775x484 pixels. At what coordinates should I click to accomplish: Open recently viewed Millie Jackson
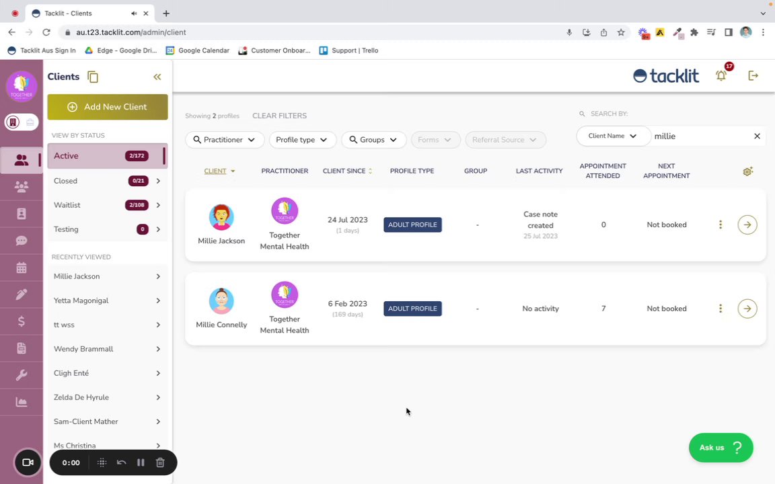click(x=107, y=276)
